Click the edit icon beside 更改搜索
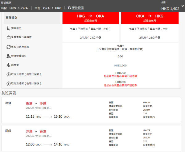The image size is (185, 152). click(x=69, y=8)
